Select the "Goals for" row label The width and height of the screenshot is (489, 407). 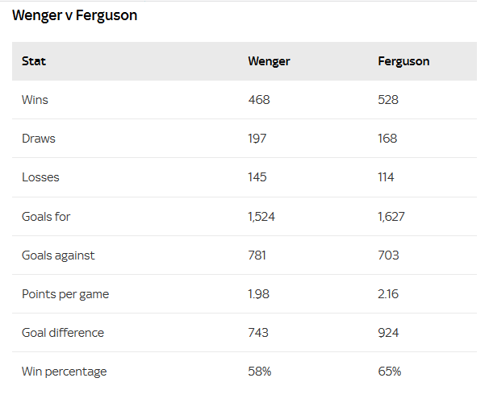[x=46, y=216]
